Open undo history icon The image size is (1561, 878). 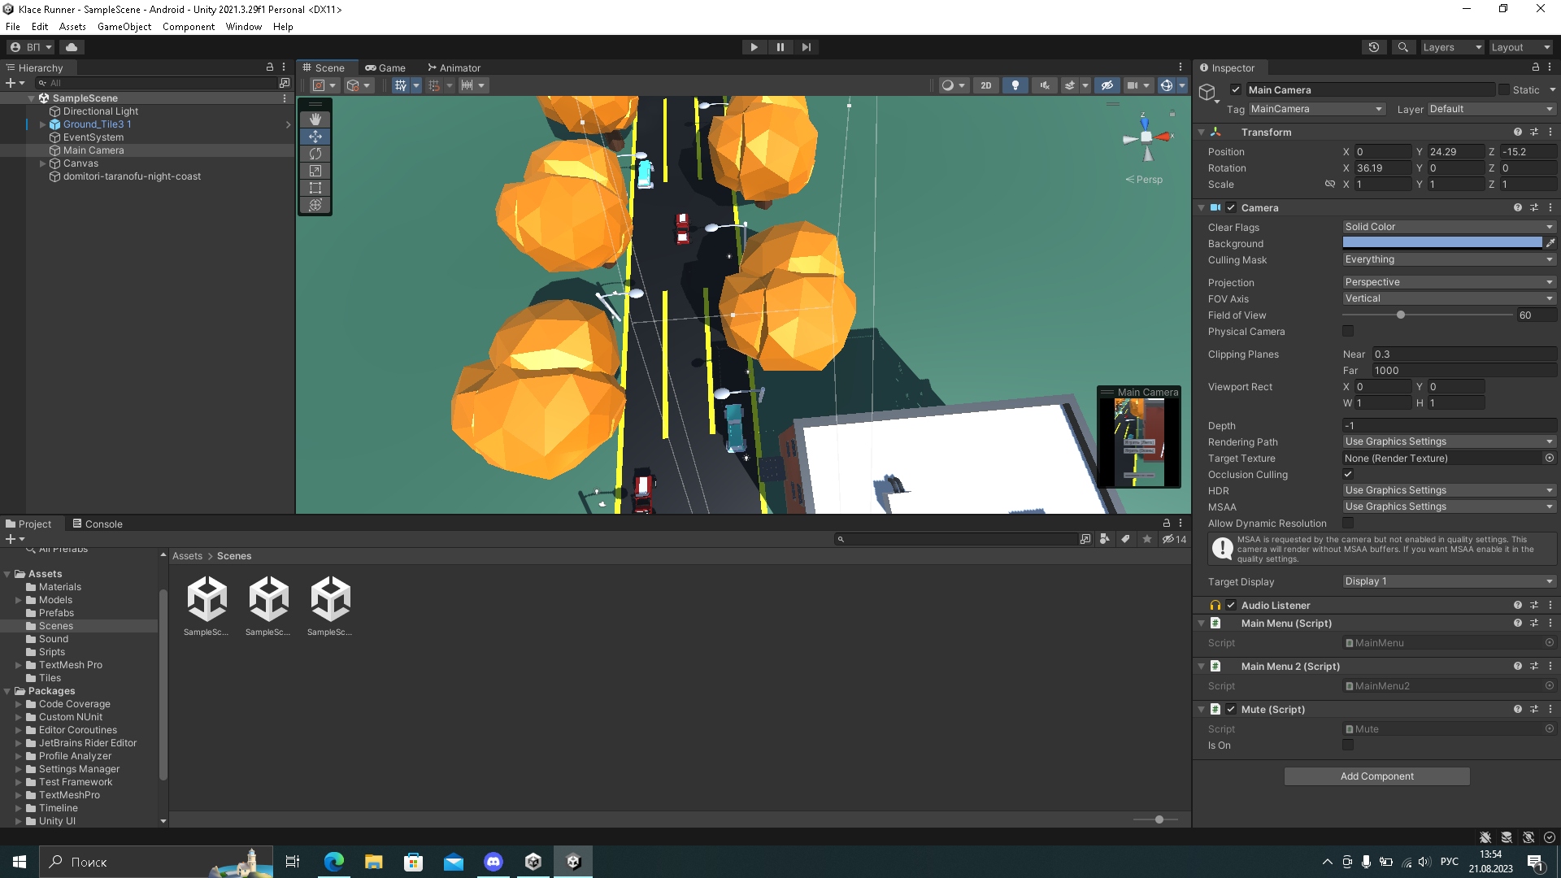[1374, 47]
